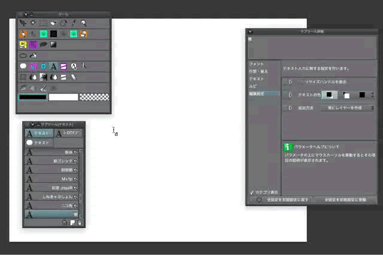
Task: Expand the 追加方法 row triangle
Action: [x=290, y=108]
